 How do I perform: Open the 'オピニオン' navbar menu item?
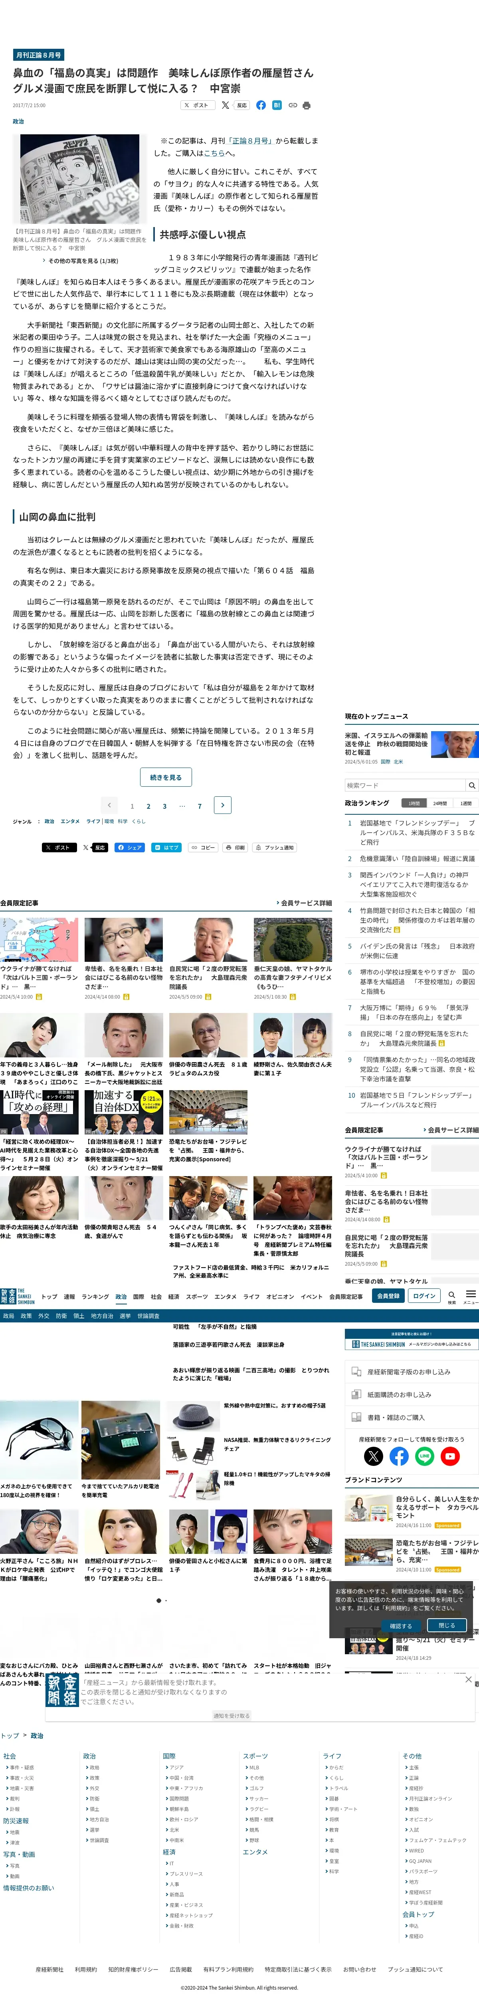tap(280, 1297)
